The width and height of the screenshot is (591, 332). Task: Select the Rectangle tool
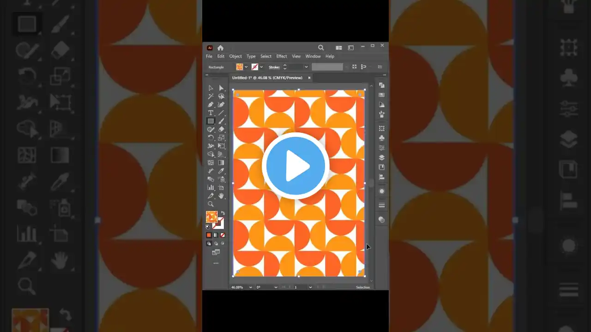pos(211,121)
